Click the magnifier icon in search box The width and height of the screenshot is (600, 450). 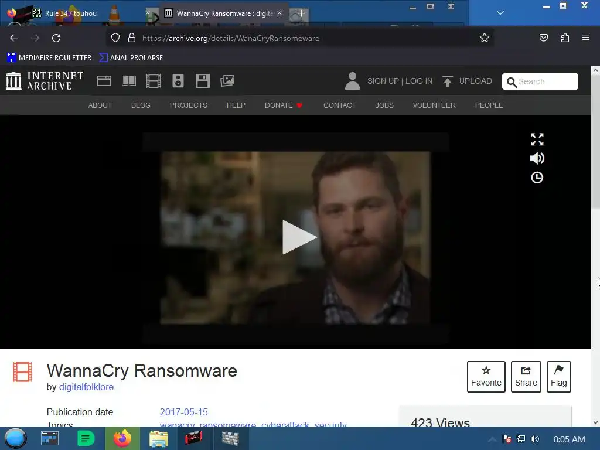click(x=511, y=82)
